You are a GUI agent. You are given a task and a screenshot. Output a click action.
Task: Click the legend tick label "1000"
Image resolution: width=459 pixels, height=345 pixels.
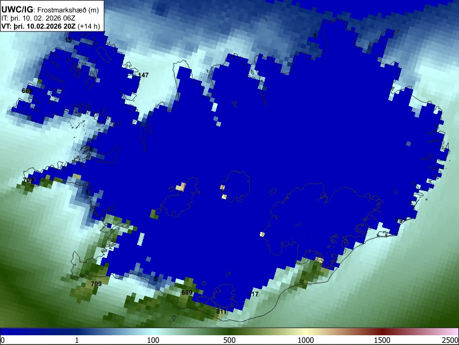[x=306, y=340]
